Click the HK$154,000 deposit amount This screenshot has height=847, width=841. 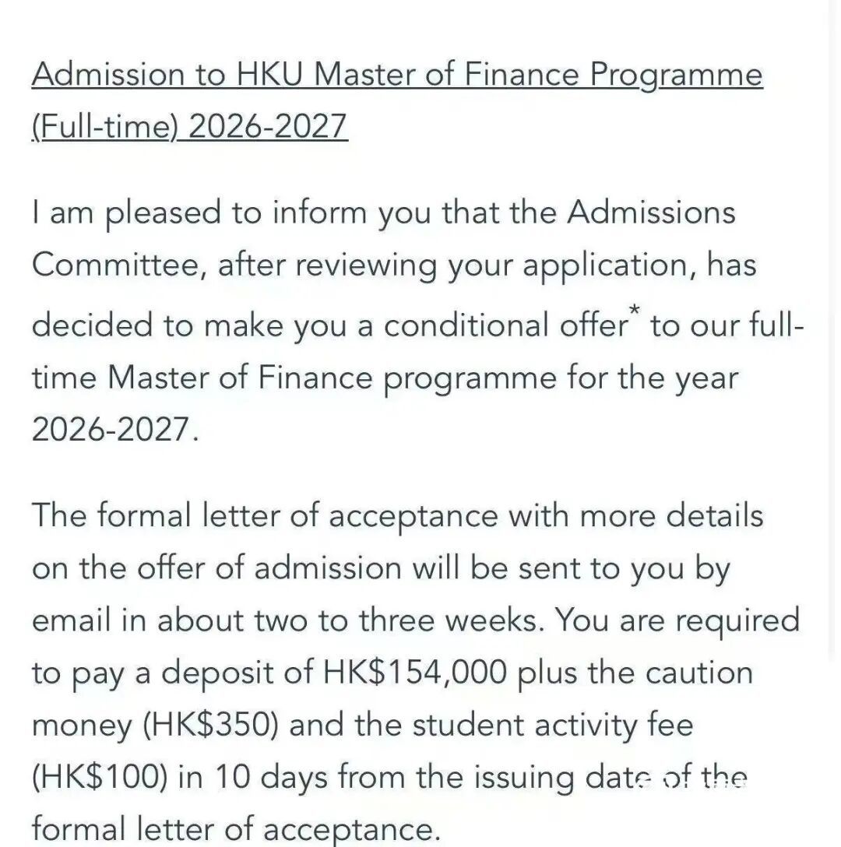[x=419, y=672]
